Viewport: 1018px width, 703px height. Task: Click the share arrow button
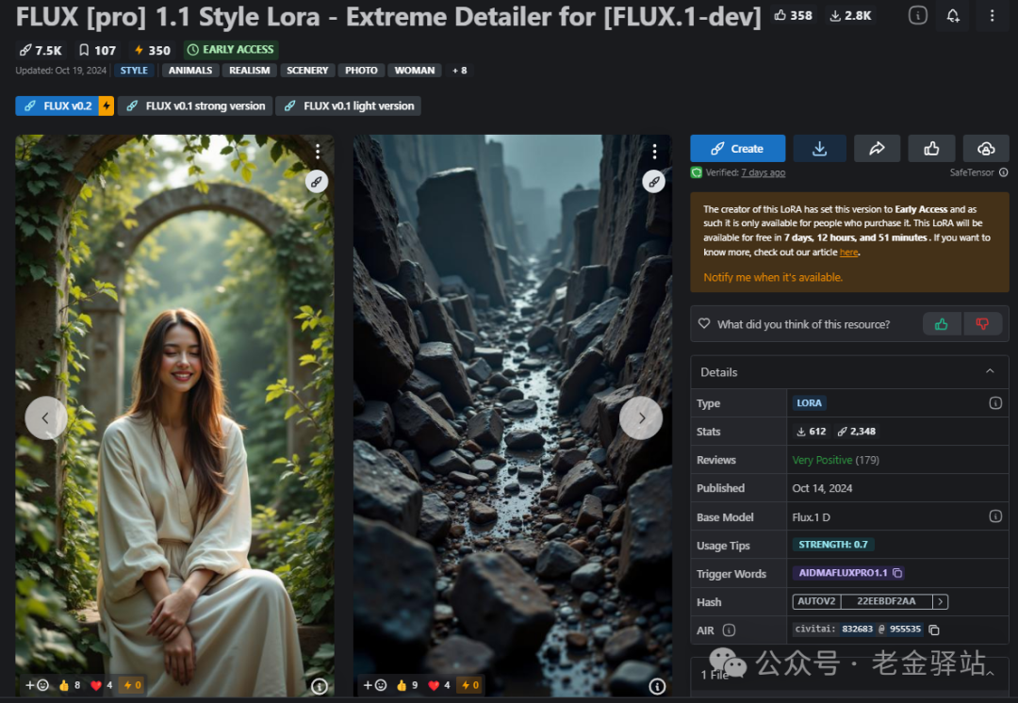878,149
